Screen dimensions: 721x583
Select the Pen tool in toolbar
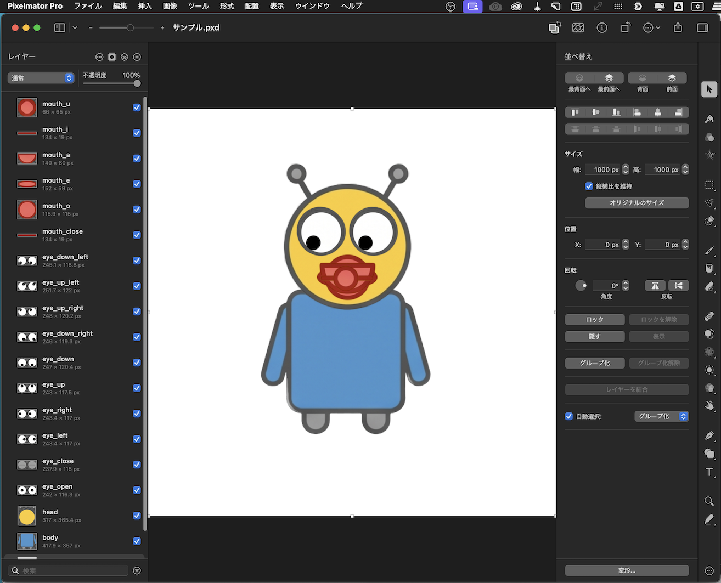coord(709,435)
